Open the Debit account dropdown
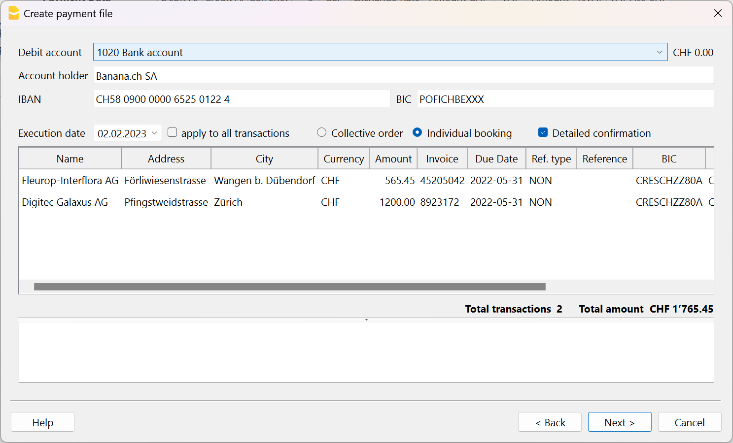This screenshot has height=443, width=733. (661, 52)
